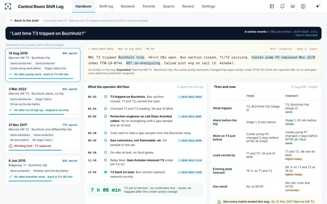Viewport: 327px width, 204px height.
Task: Click the 7 h 06 min outage duration
Action: point(106,190)
